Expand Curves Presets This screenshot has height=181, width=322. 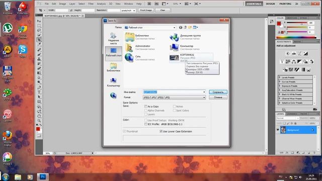(x=280, y=81)
